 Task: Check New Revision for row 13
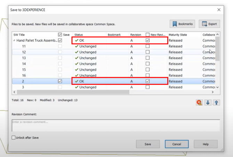[147, 58]
